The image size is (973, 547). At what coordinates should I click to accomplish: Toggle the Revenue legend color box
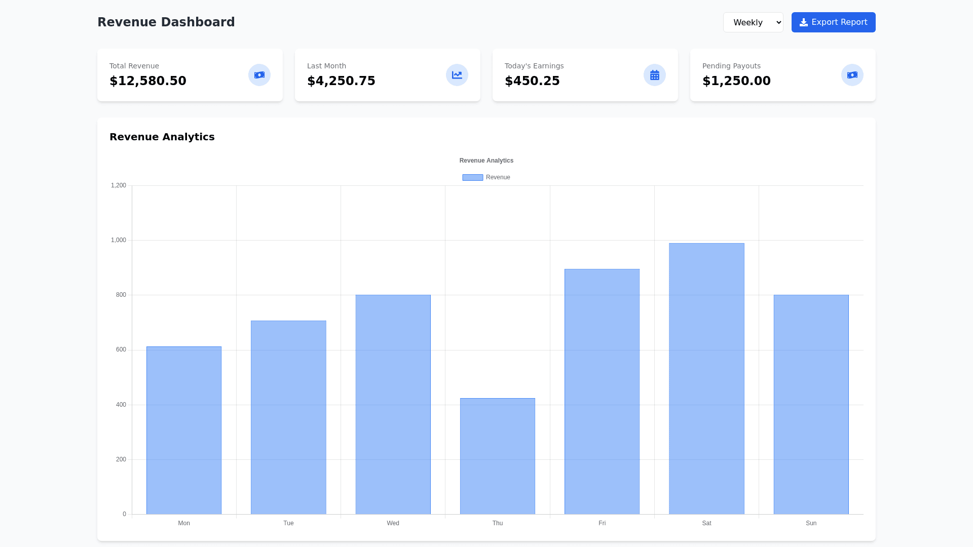[x=472, y=177]
